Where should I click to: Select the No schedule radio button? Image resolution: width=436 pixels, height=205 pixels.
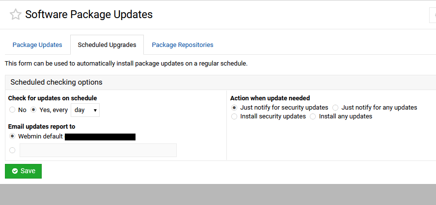tap(12, 110)
